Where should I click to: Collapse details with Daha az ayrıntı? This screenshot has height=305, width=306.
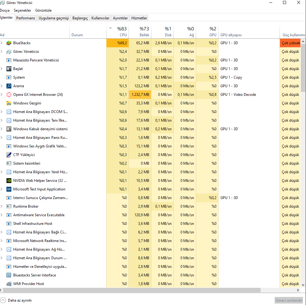coord(16,300)
